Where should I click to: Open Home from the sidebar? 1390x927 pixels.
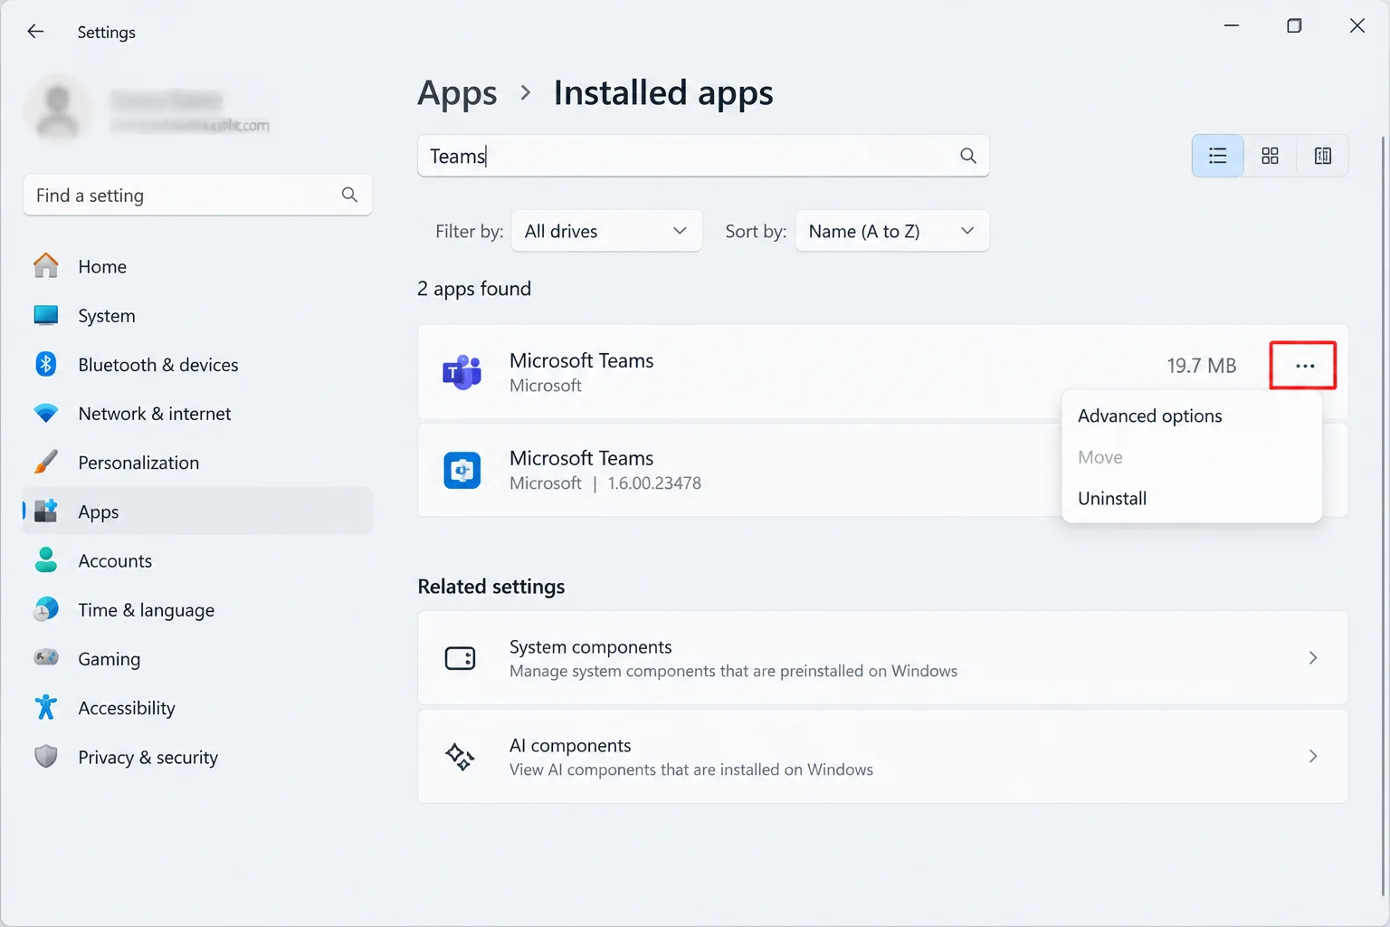tap(197, 266)
